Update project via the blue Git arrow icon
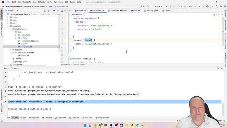The width and height of the screenshot is (227, 128). [x=195, y=6]
